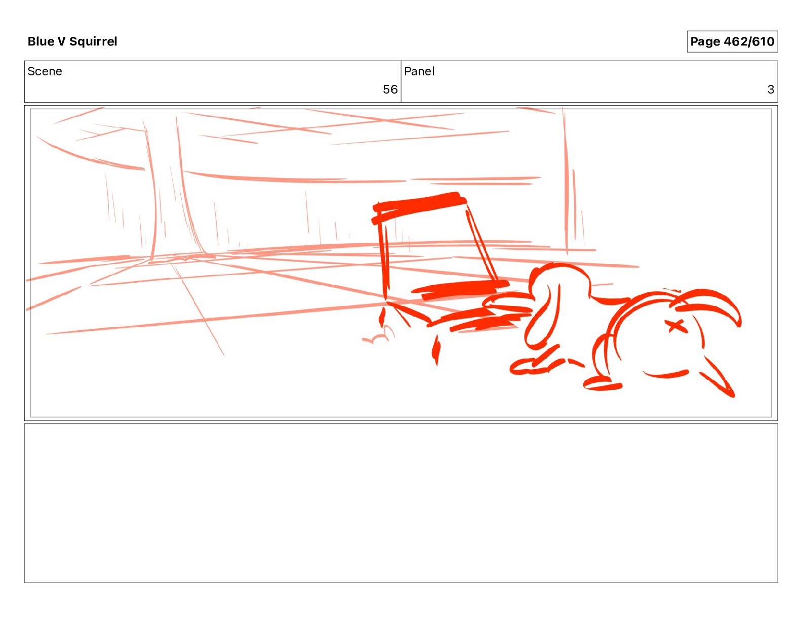Click the 'Scene' label

[45, 71]
